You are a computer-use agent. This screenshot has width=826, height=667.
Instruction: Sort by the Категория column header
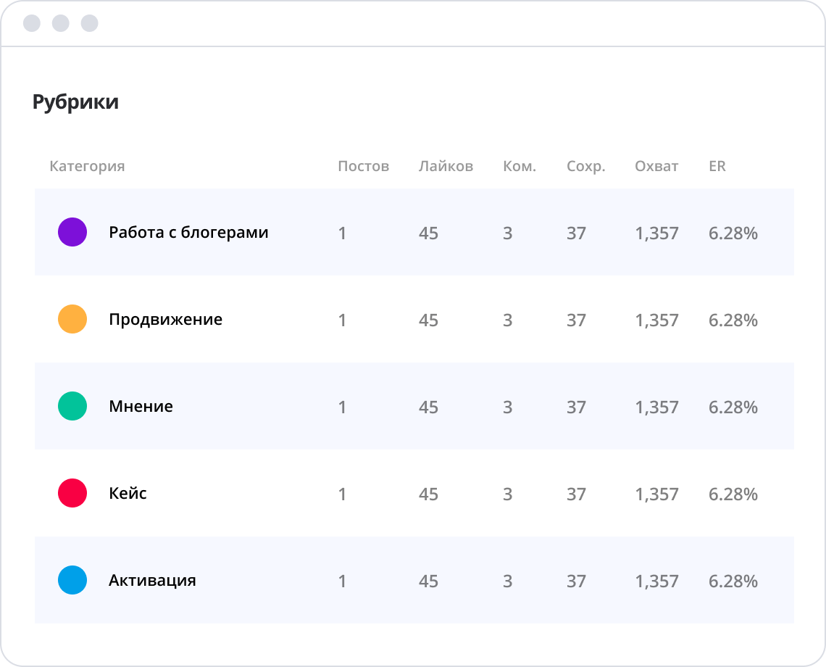point(87,166)
